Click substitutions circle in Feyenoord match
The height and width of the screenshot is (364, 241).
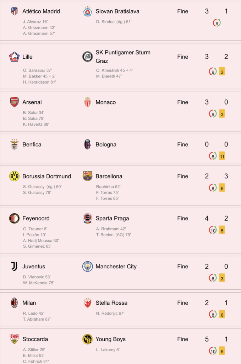click(x=213, y=230)
